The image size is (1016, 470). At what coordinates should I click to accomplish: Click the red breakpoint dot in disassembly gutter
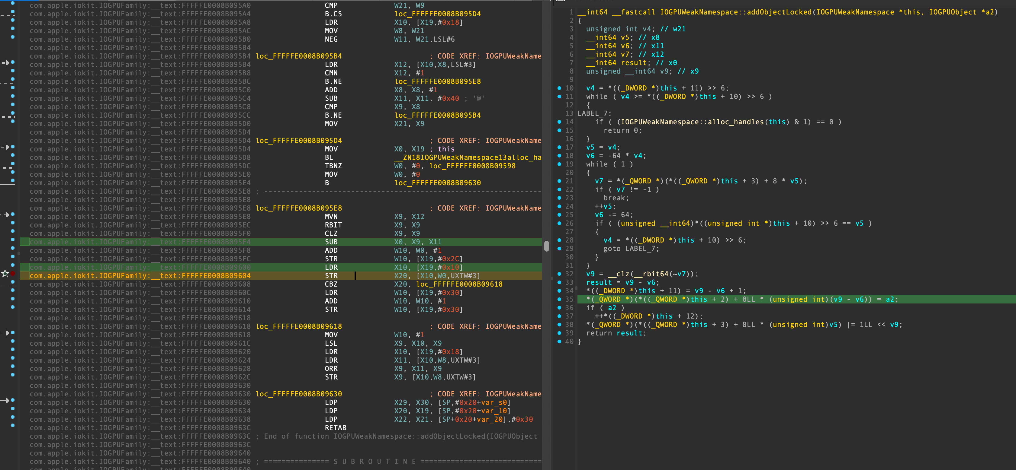pyautogui.click(x=13, y=273)
